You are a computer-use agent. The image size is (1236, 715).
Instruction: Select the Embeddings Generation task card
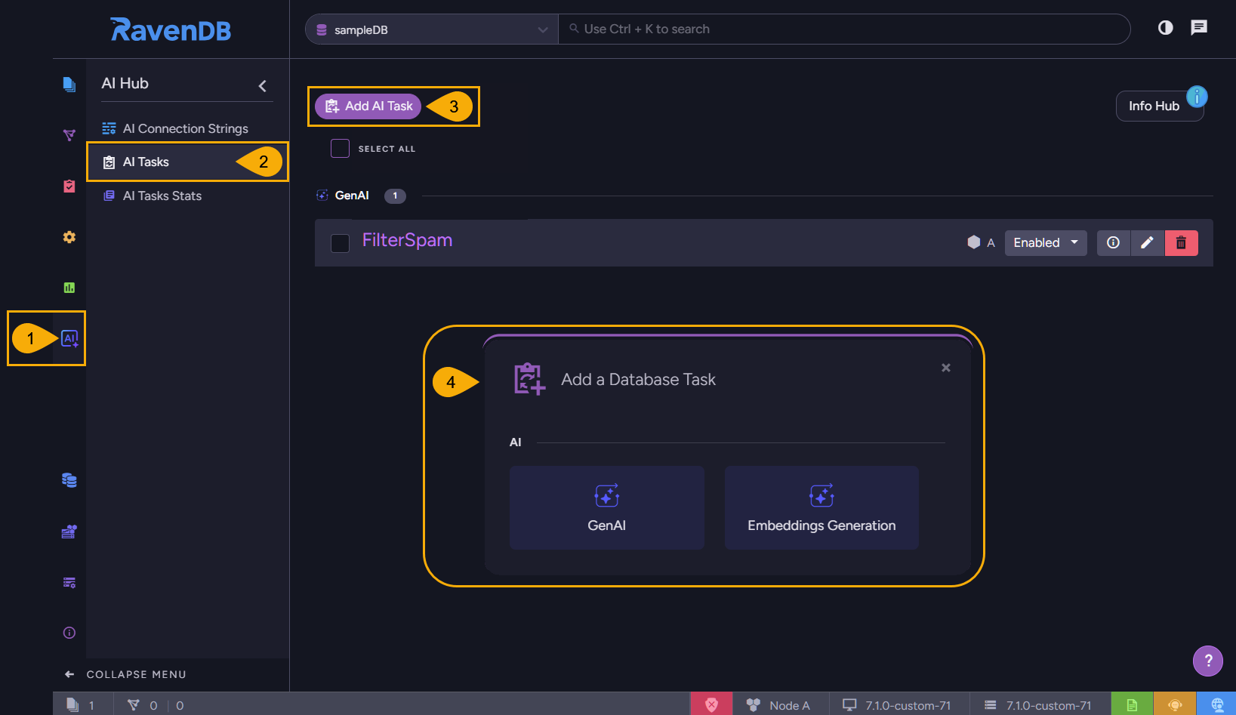pyautogui.click(x=821, y=507)
